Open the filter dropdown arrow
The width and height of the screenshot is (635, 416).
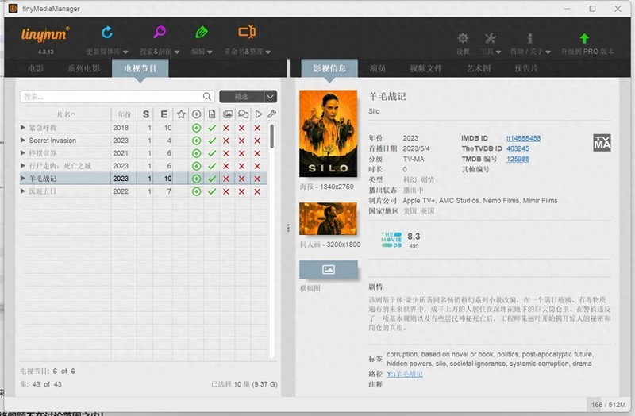(x=270, y=96)
